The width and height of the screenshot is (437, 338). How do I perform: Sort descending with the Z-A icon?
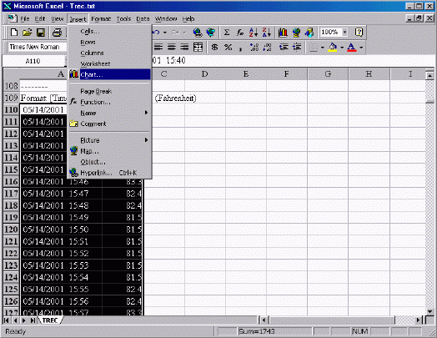pyautogui.click(x=266, y=33)
